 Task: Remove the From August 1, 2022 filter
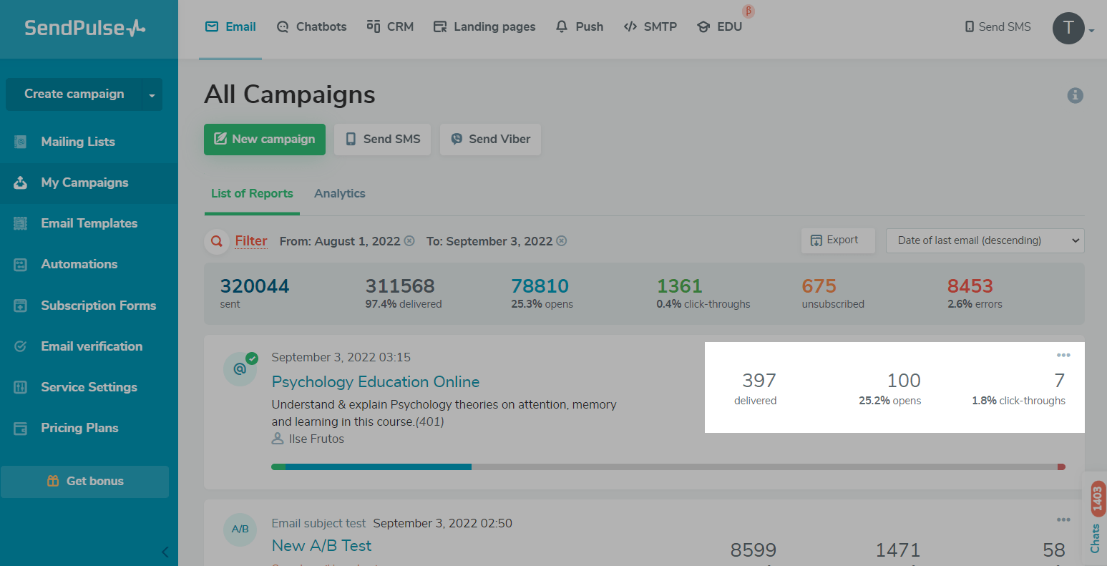click(409, 241)
